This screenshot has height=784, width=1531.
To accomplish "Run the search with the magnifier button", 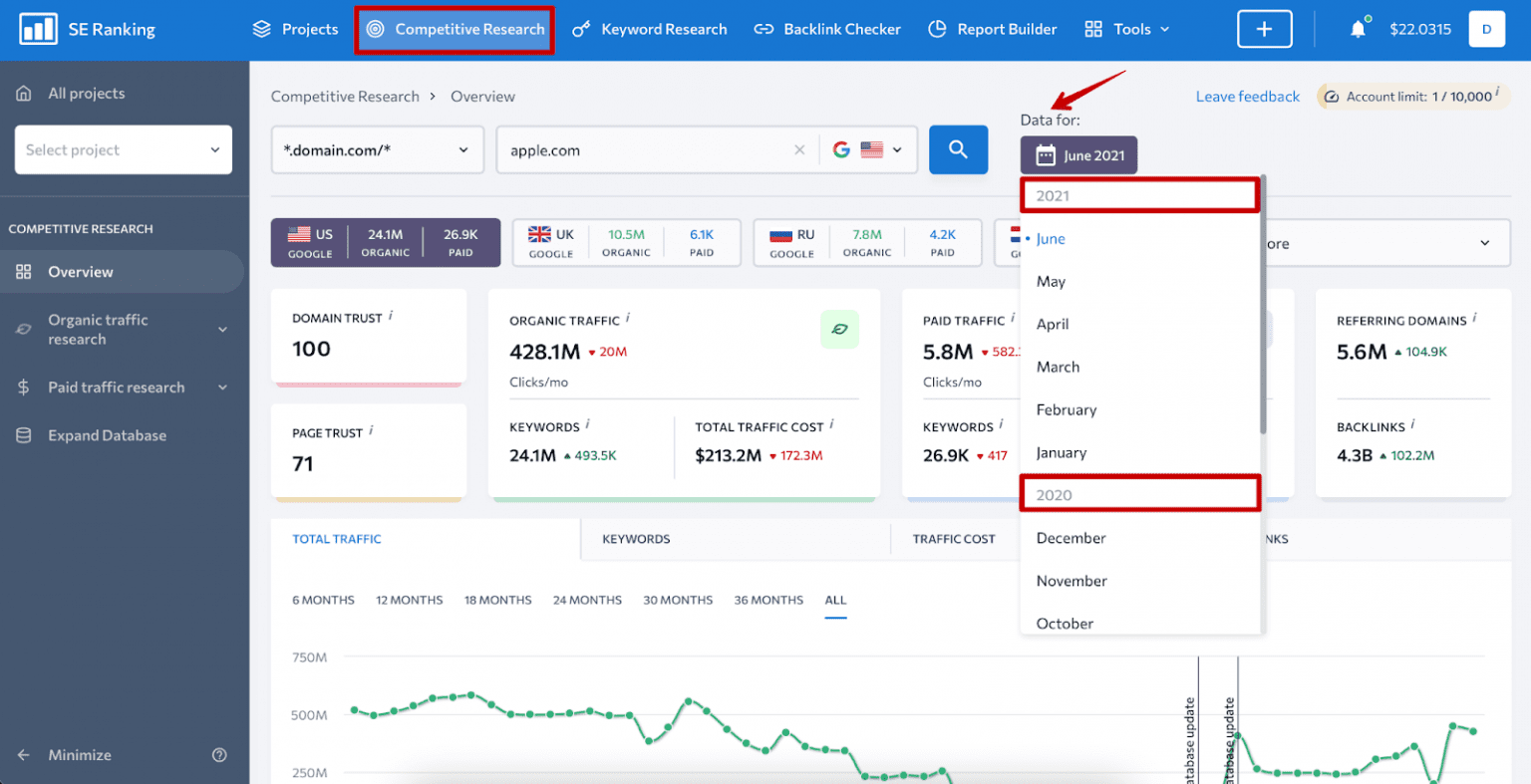I will pos(958,149).
